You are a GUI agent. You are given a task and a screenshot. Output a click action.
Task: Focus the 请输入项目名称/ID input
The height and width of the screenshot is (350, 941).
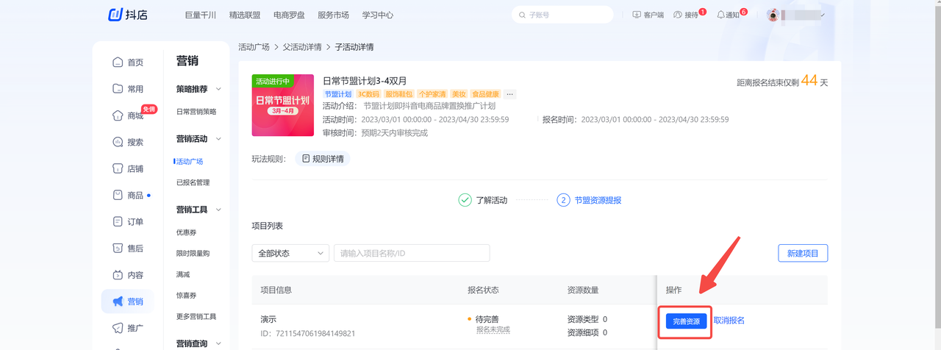coord(412,253)
